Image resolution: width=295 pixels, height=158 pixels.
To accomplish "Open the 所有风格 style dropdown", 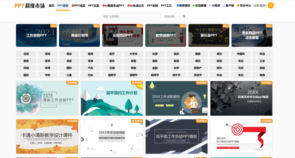I will (172, 16).
